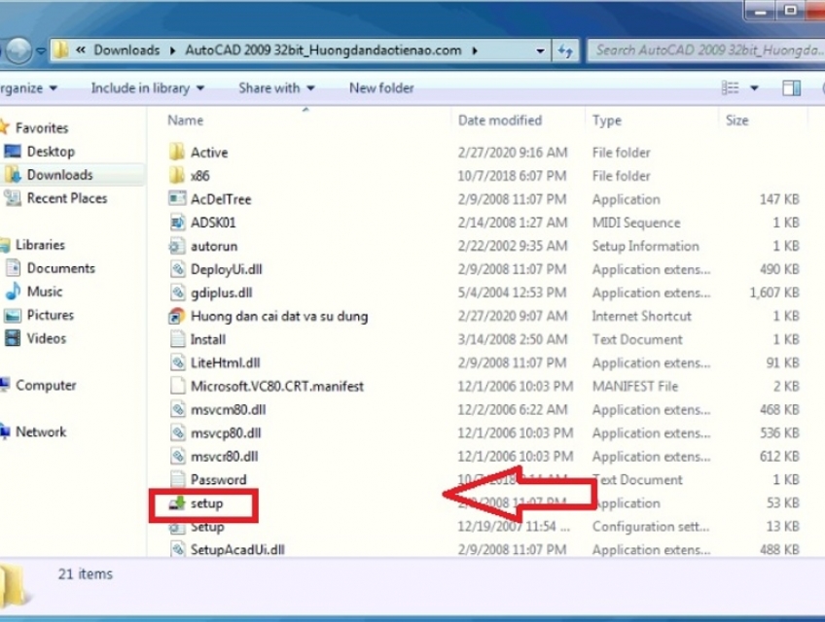Select the AcDelTree application icon
Image resolution: width=825 pixels, height=622 pixels.
pyautogui.click(x=176, y=199)
